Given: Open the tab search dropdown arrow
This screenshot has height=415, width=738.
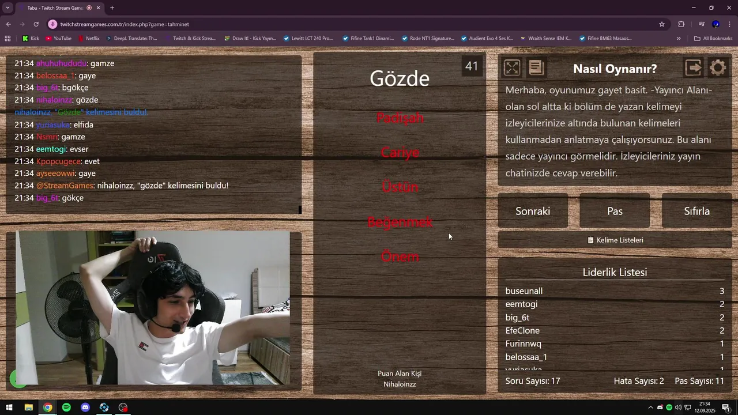Looking at the screenshot, I should (x=7, y=7).
